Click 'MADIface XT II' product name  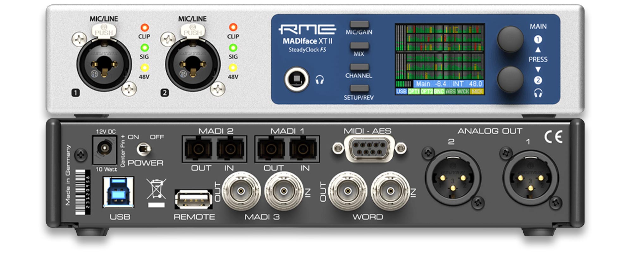tap(307, 41)
